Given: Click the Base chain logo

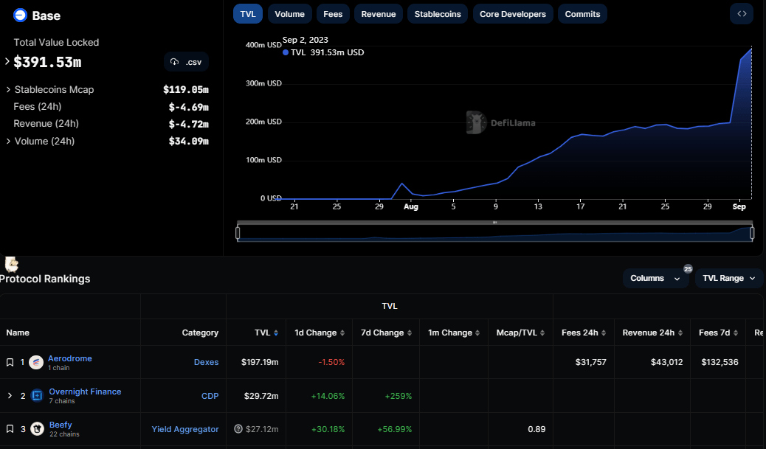Looking at the screenshot, I should point(20,15).
